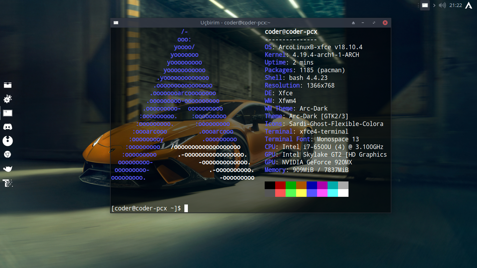The image size is (477, 268).
Task: Click the coder@coder-pcx header in neofetch output
Action: pos(291,32)
